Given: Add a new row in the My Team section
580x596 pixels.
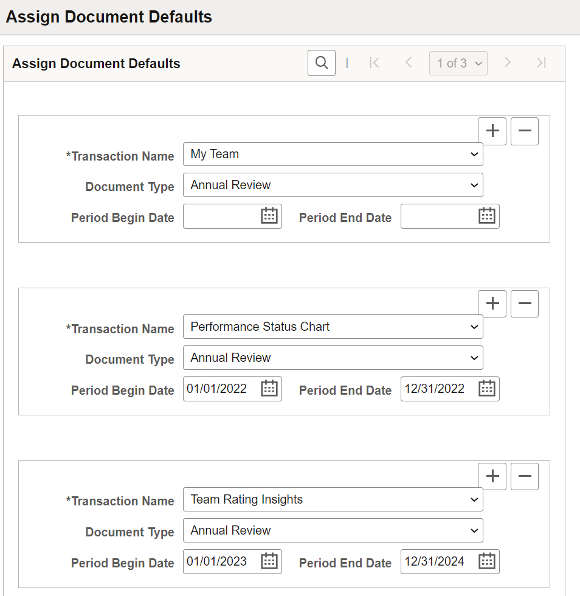Looking at the screenshot, I should click(x=492, y=131).
